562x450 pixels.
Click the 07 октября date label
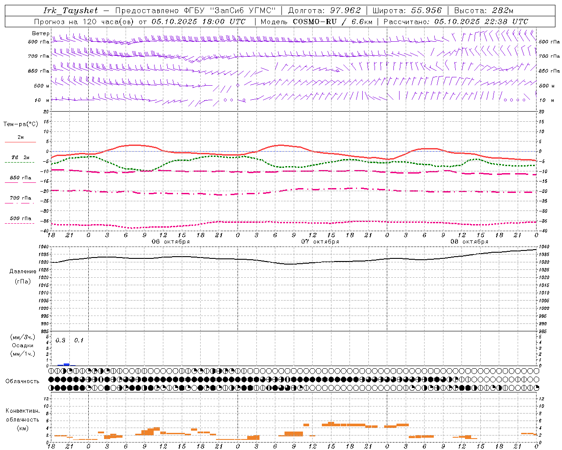point(320,242)
